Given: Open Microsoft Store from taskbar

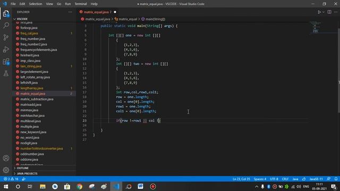Looking at the screenshot, I should click(x=67, y=186).
